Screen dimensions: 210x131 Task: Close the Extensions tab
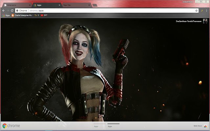click(30, 5)
